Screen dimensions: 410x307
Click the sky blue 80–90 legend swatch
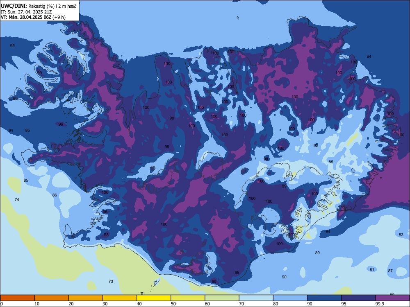[290, 298]
